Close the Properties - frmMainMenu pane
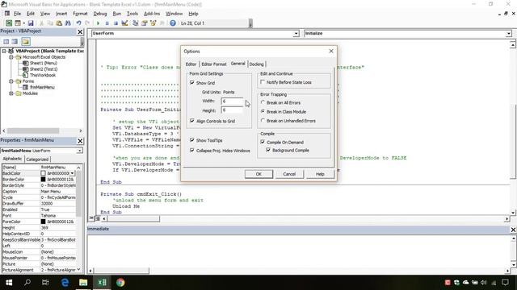Viewport: 517px width, 290px height. point(80,141)
